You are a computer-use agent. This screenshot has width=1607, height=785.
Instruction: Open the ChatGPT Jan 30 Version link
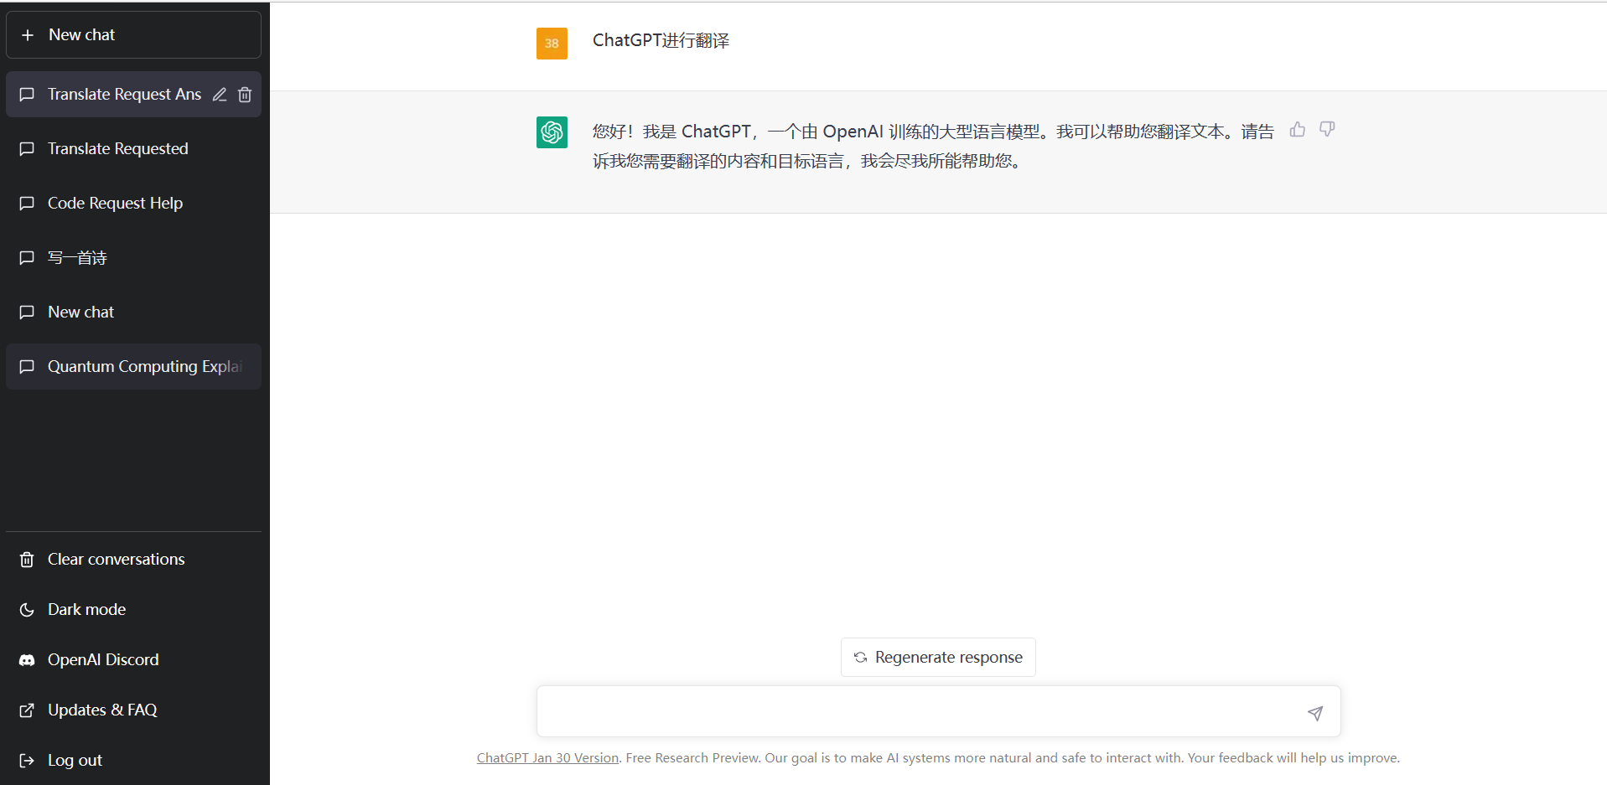tap(547, 758)
